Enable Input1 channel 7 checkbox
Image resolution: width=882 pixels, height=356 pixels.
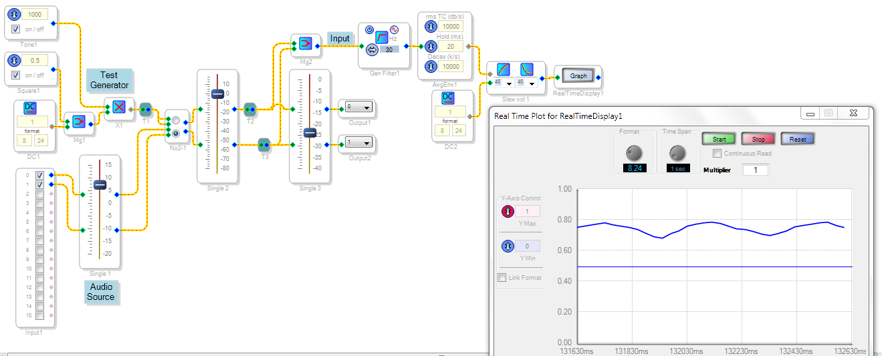pos(39,240)
